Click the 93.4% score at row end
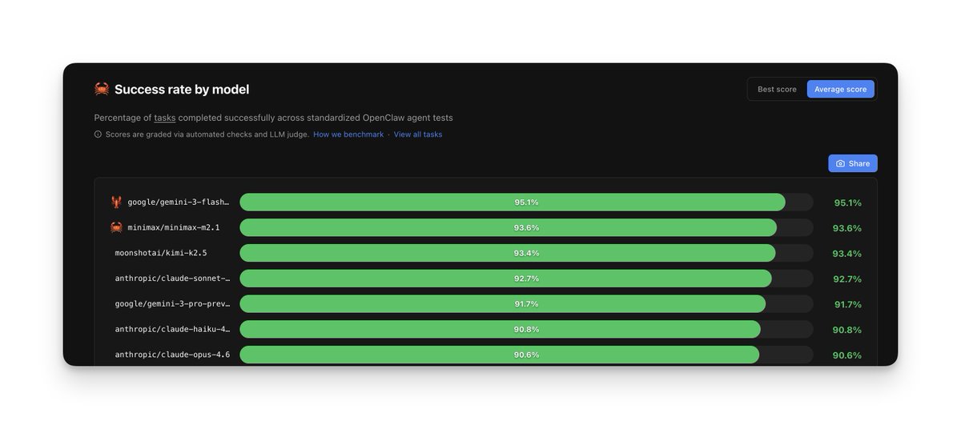961x429 pixels. coord(847,254)
